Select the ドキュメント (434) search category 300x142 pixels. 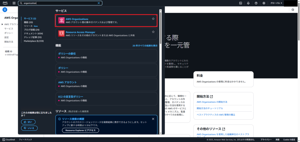[33, 33]
